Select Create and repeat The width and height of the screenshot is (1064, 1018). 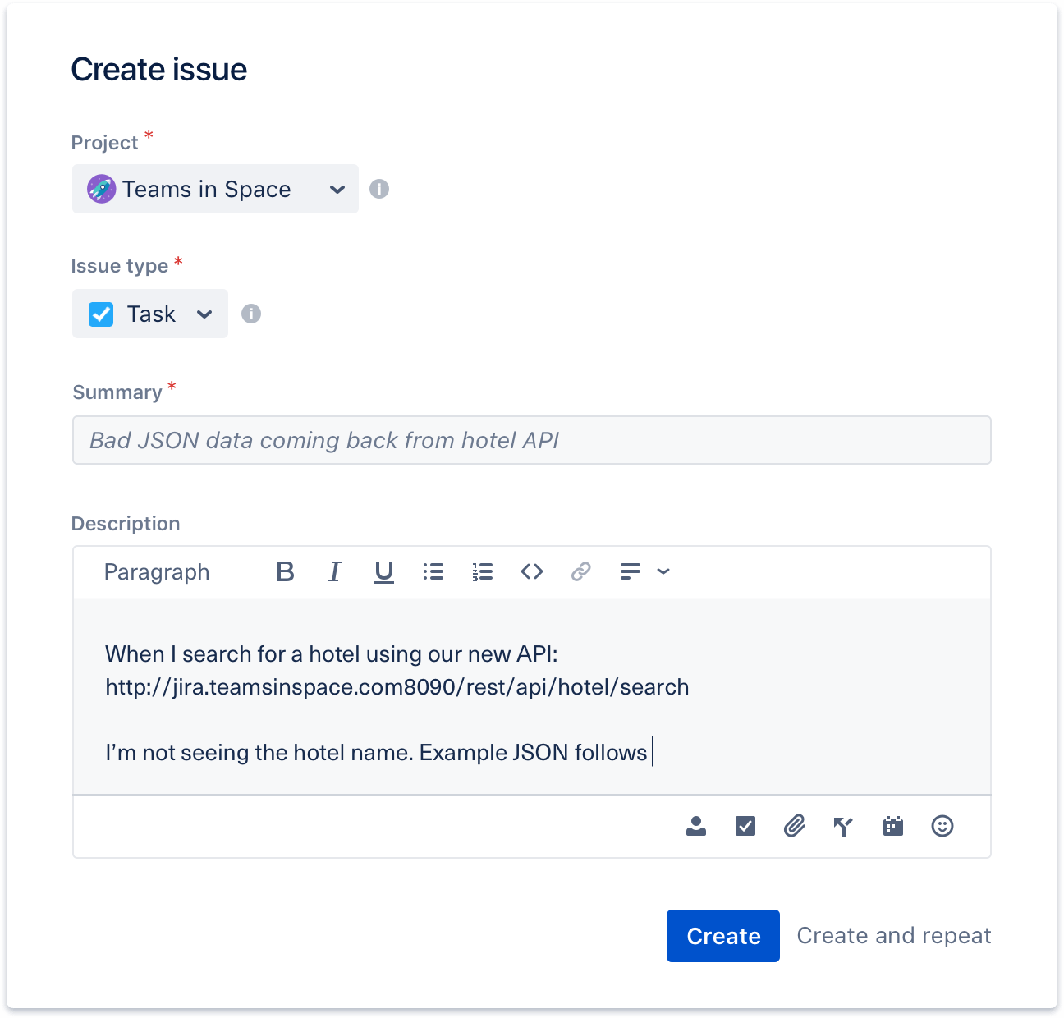(x=893, y=935)
